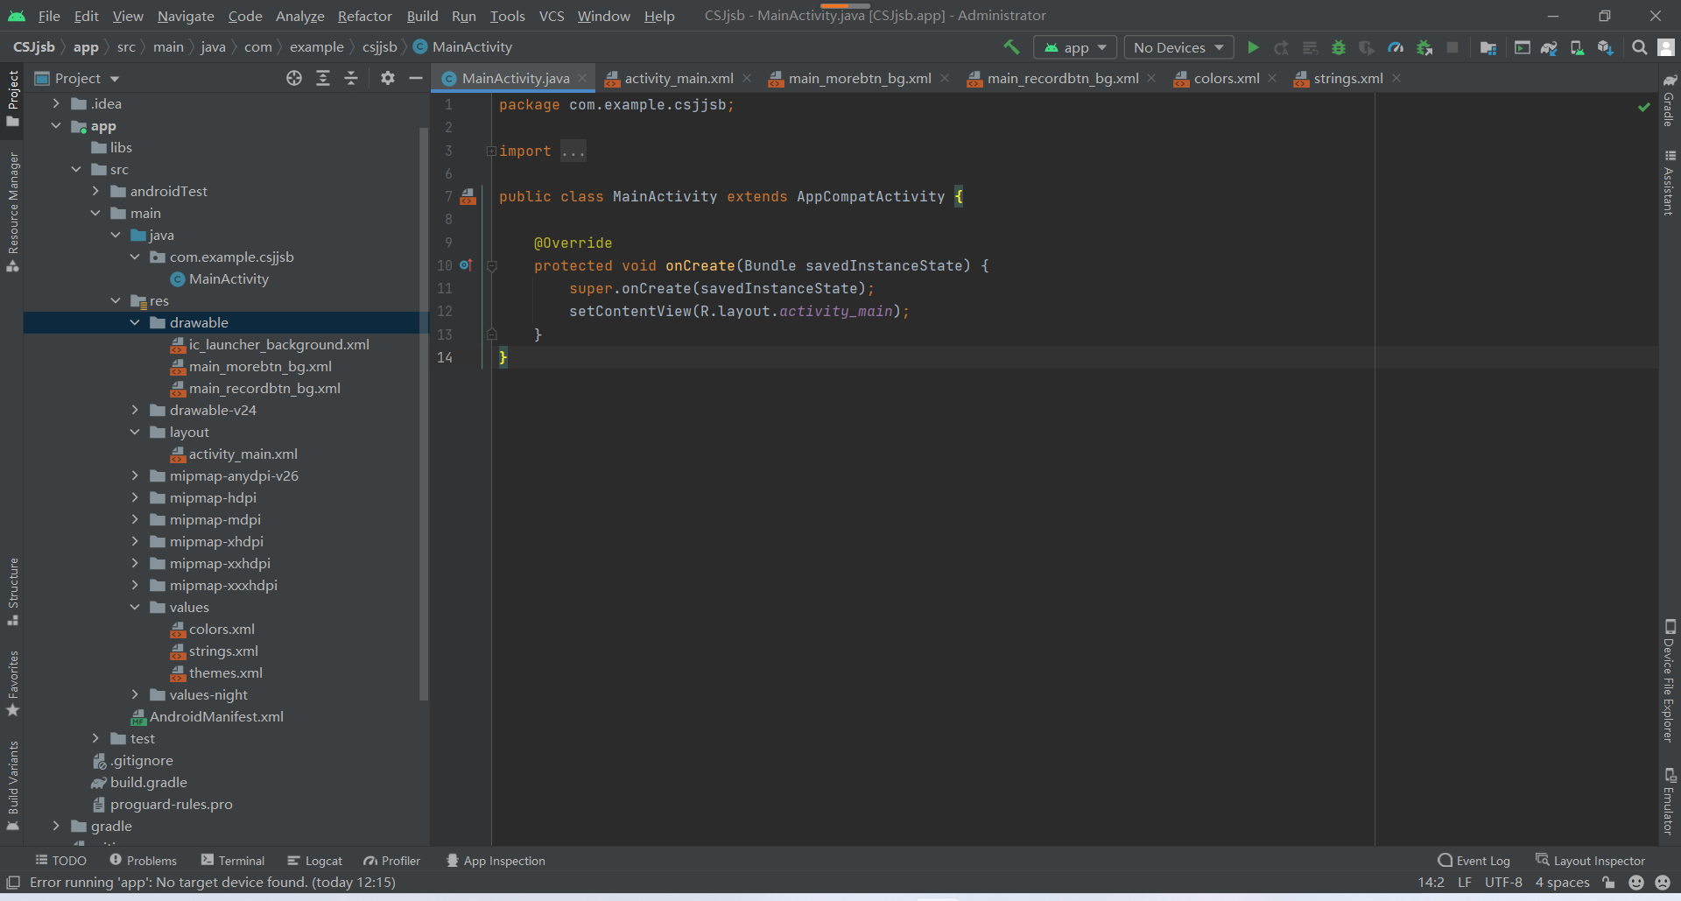1681x901 pixels.
Task: Click the Search Everywhere magnifier icon
Action: 1639,47
